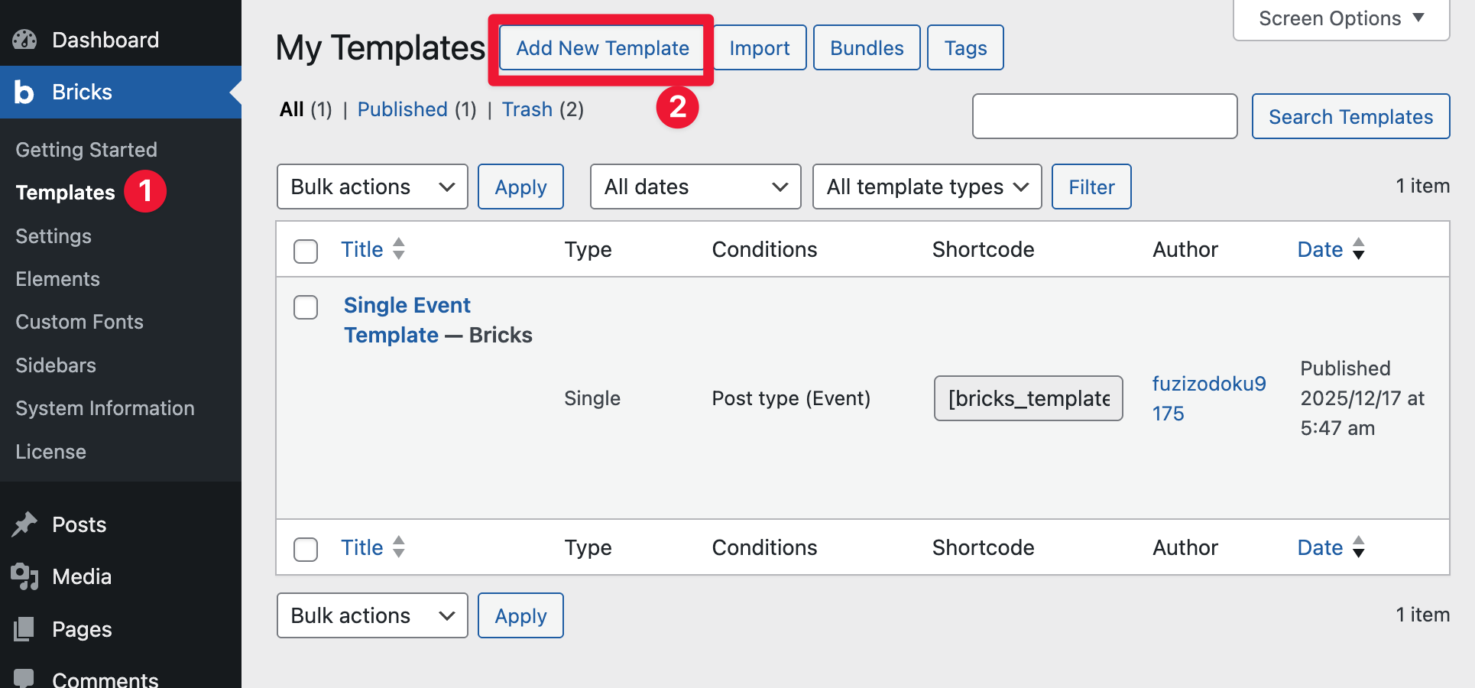The width and height of the screenshot is (1475, 688).
Task: Click the Bricks logo icon in sidebar
Action: 24,92
